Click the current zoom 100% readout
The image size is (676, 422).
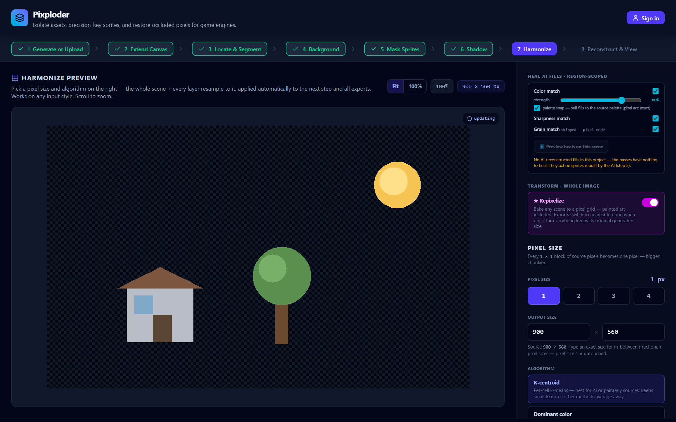click(442, 87)
